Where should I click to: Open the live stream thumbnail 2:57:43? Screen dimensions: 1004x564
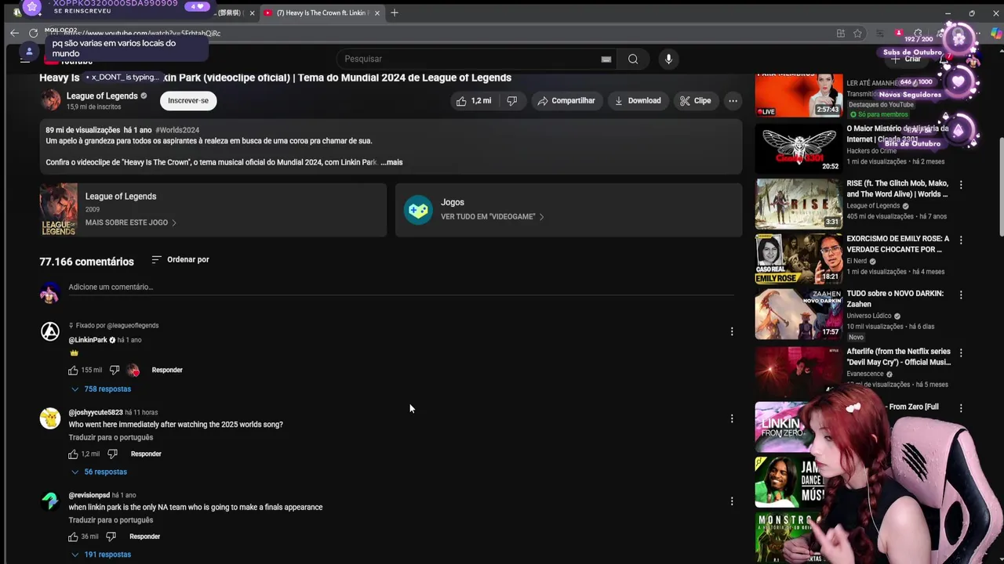coord(798,94)
